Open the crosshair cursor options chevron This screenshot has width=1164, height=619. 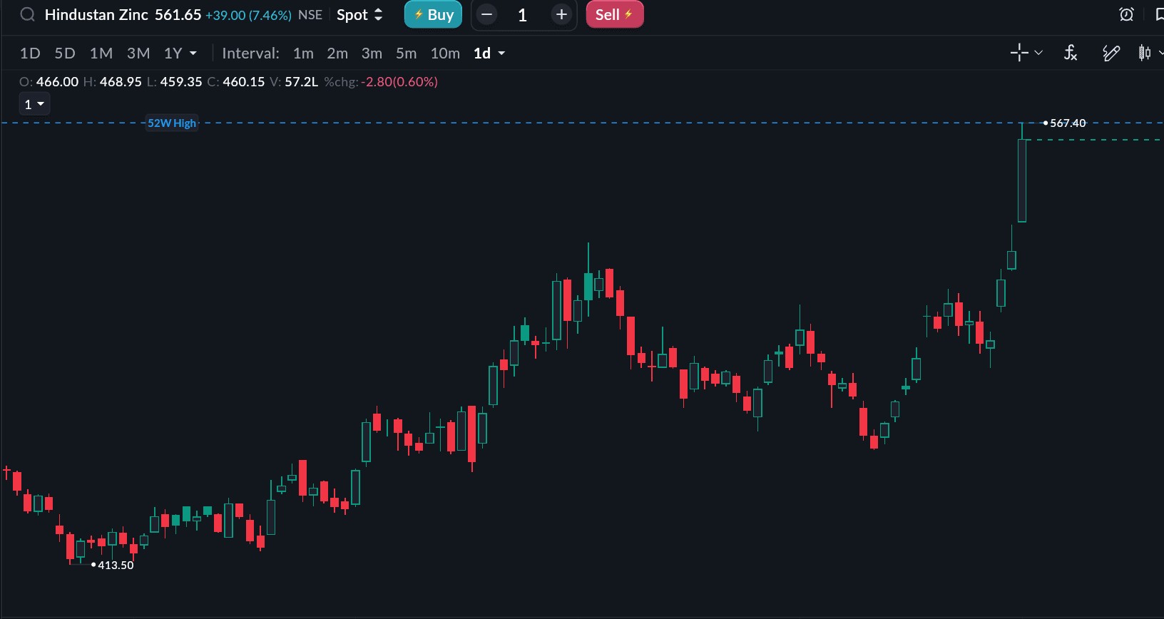click(x=1038, y=53)
